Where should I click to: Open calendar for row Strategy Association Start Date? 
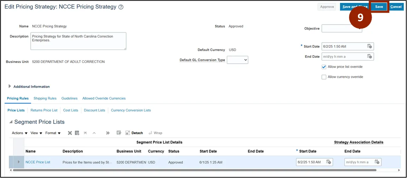pos(329,162)
